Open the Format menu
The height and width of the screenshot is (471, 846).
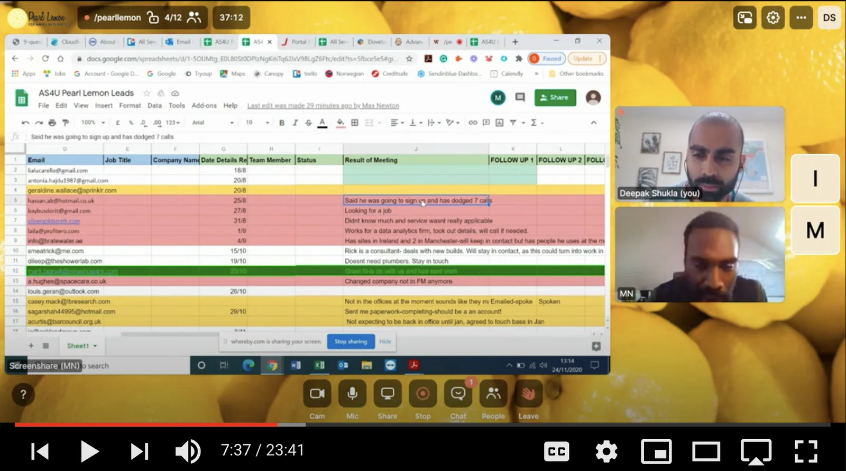(x=130, y=106)
